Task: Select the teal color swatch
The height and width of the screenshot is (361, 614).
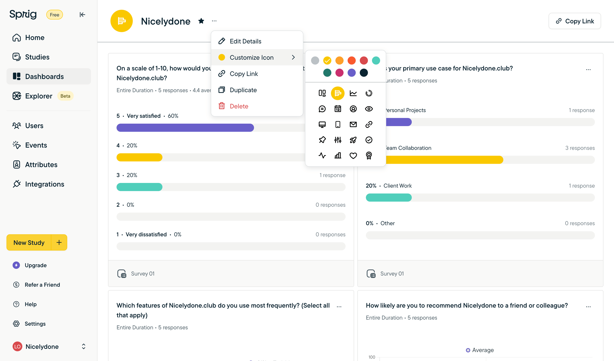Action: coord(376,60)
